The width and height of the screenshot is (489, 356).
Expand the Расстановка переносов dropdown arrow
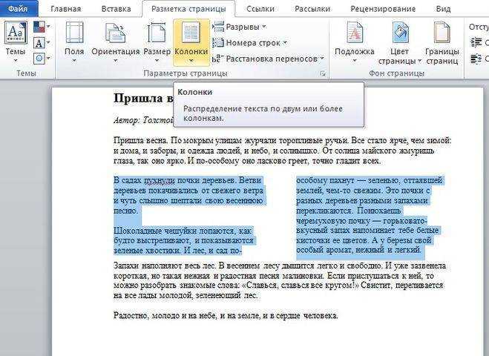(x=322, y=59)
